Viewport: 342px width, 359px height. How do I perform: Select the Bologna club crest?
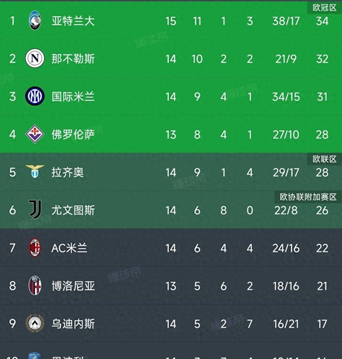35,285
